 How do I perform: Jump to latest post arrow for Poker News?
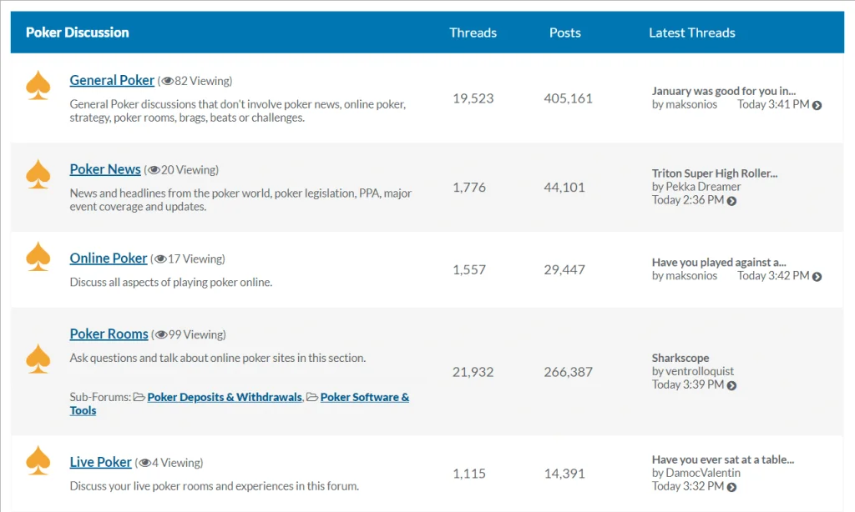[x=731, y=201]
